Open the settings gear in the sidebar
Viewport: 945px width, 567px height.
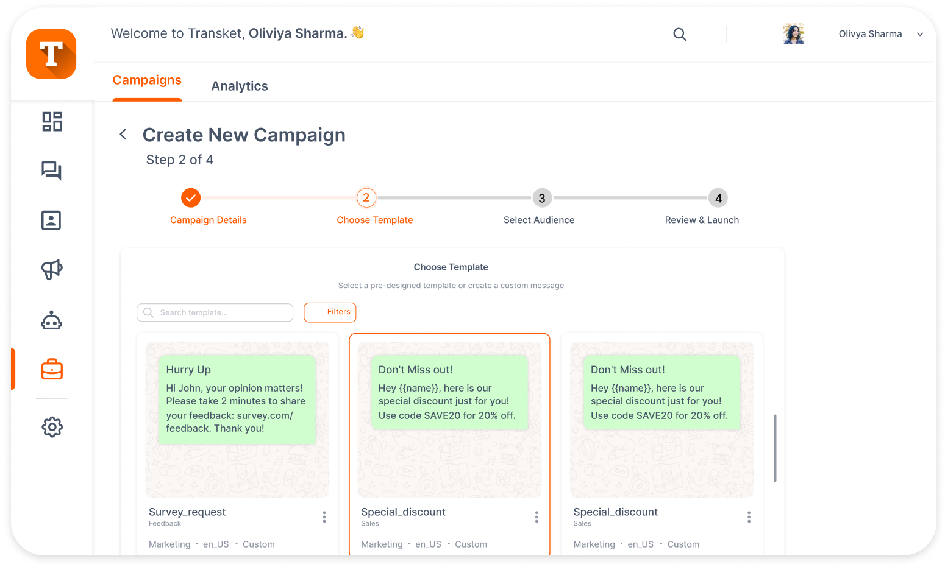coord(52,427)
